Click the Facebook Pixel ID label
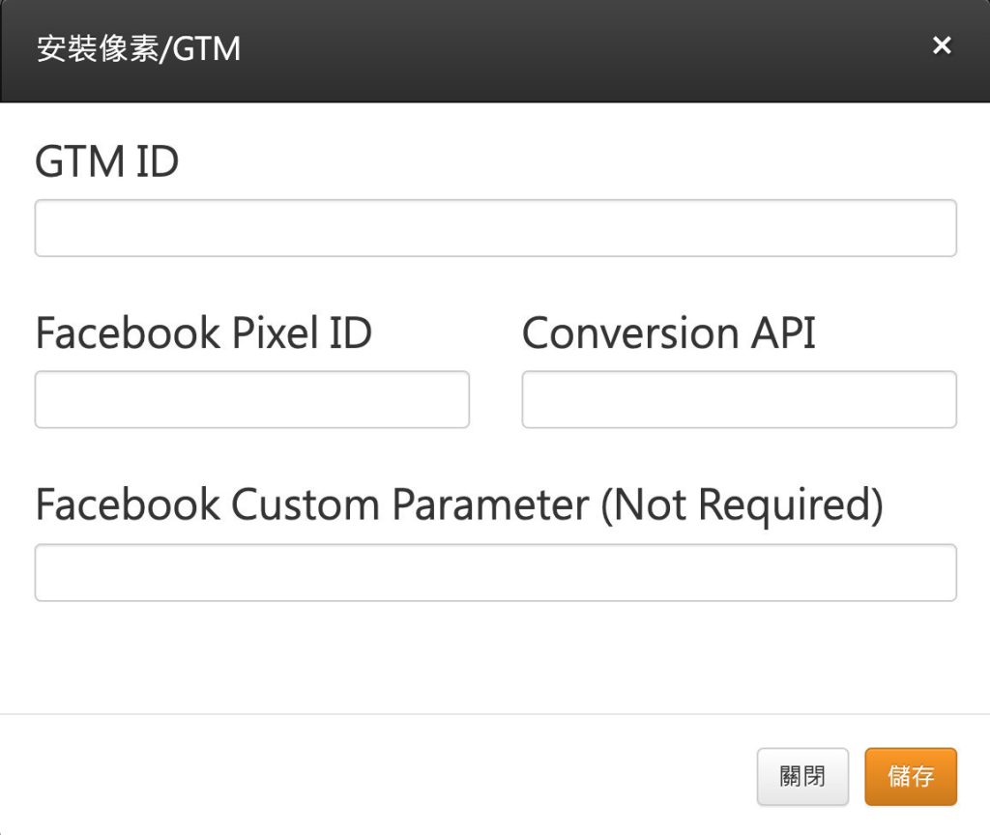This screenshot has width=990, height=835. pos(203,332)
